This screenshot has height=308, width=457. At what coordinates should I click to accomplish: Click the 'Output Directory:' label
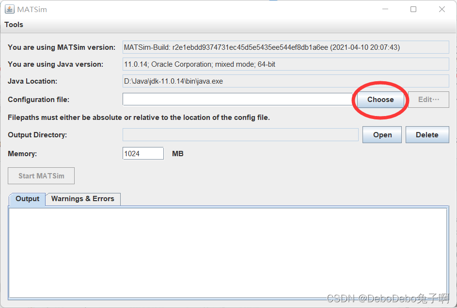click(x=37, y=135)
